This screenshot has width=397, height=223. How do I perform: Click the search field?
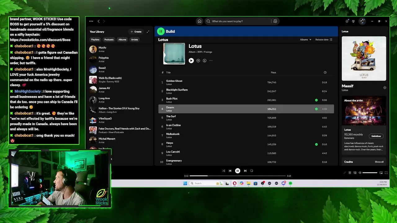point(238,21)
